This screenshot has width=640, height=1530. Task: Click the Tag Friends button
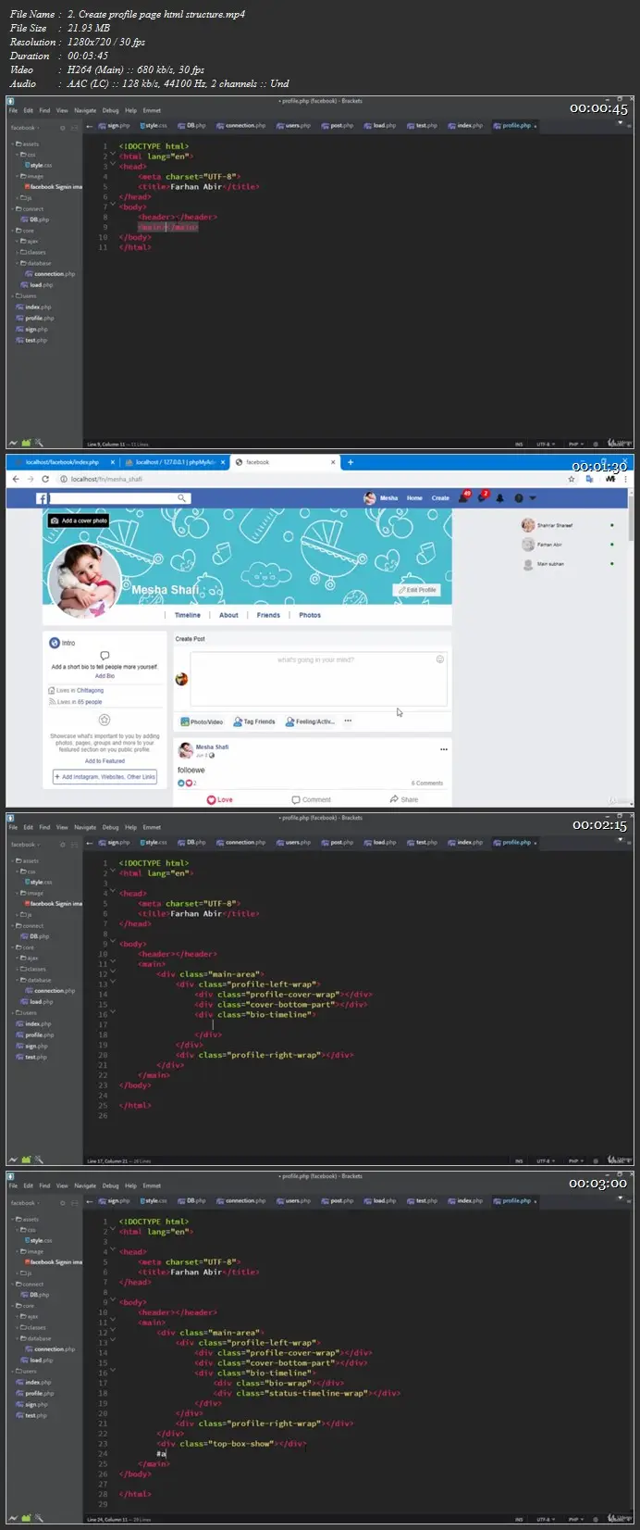click(255, 721)
